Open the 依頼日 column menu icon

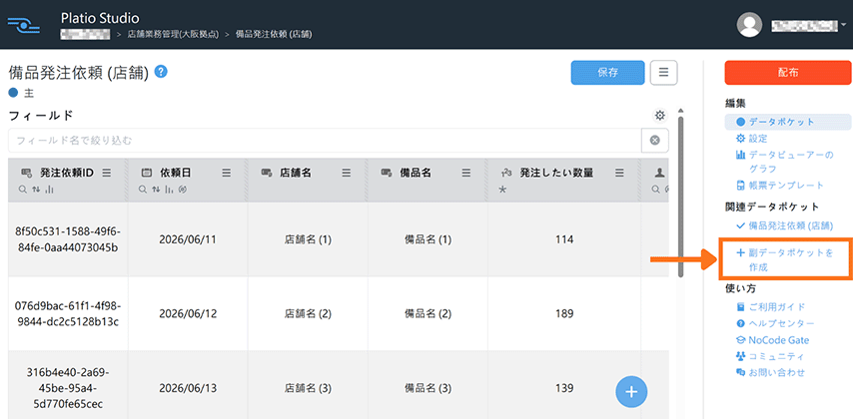tap(227, 173)
